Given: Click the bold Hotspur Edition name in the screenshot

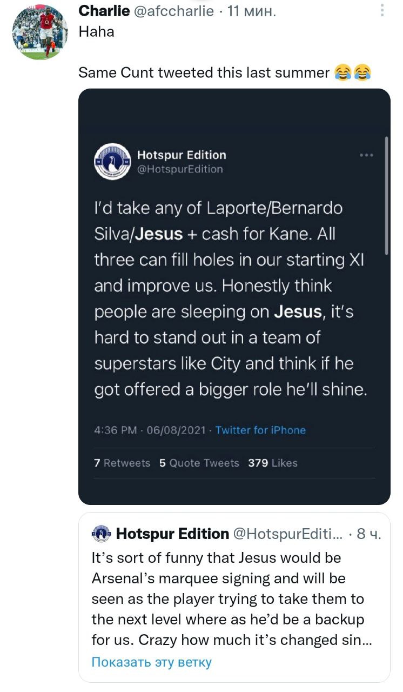Looking at the screenshot, I should [x=182, y=155].
